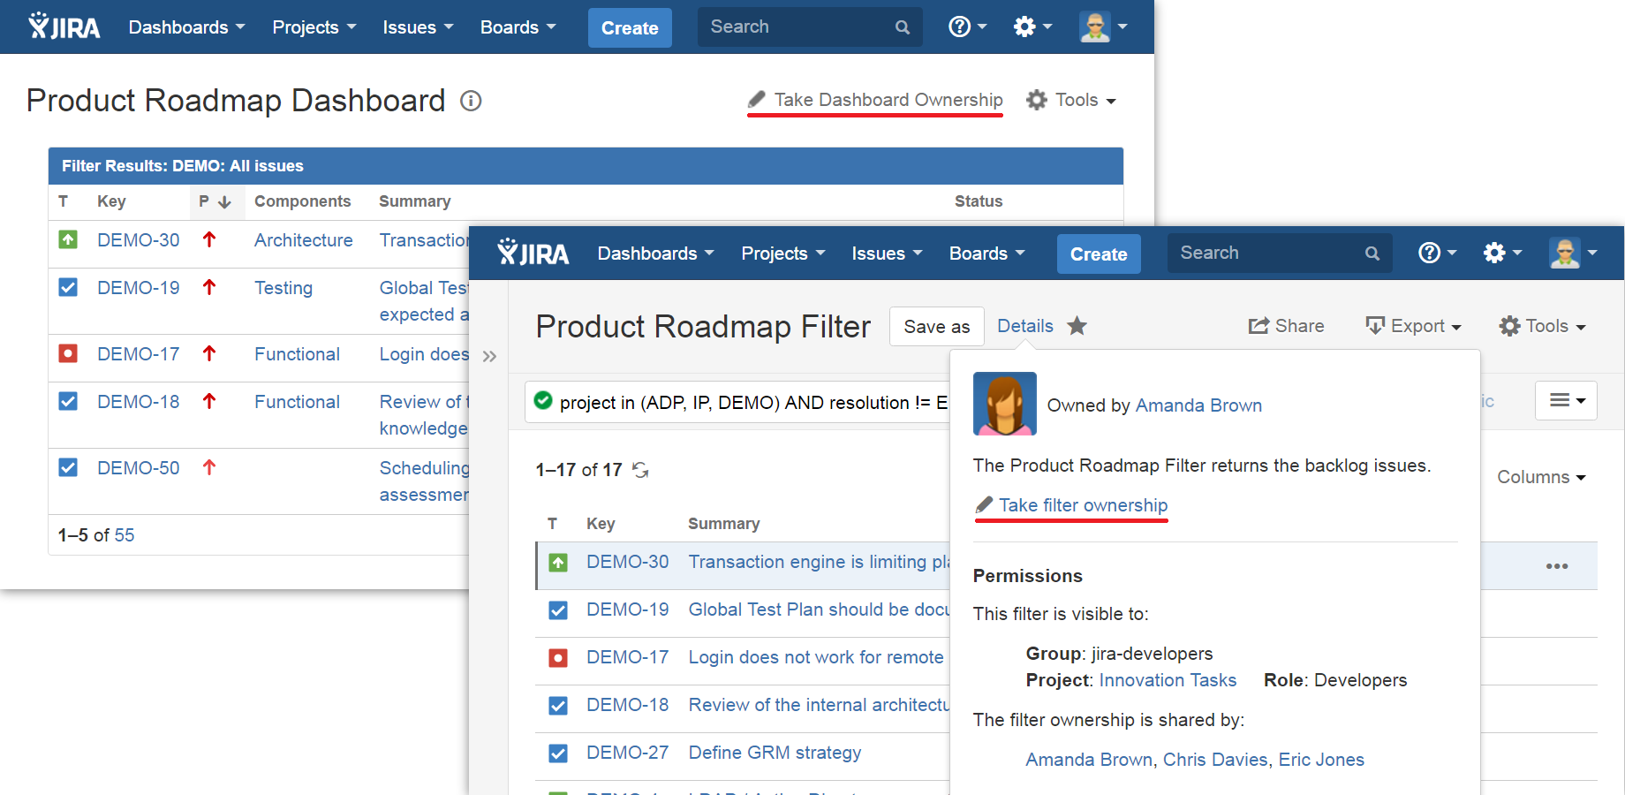Click Create button in the filter window
Screen dimensions: 1625x795
(x=1099, y=254)
